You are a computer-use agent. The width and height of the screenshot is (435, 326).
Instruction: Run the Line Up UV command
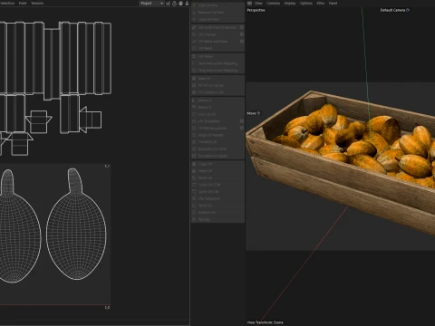(x=217, y=114)
